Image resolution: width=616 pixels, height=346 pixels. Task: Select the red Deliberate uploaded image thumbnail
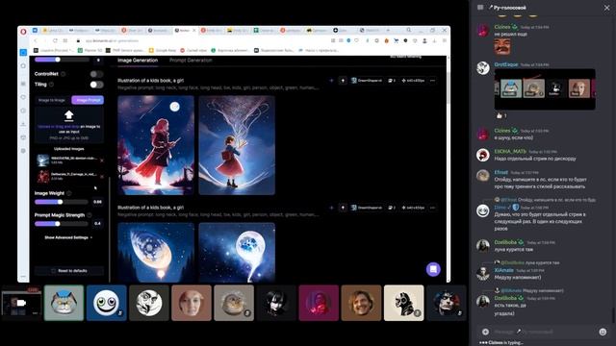(x=42, y=177)
